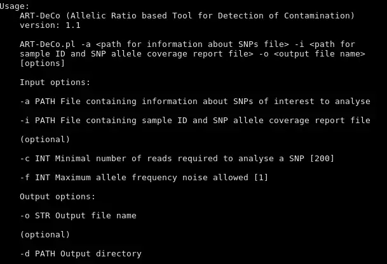Screen dimensions: 387x264
Task: Click the '[options]' text
Action: (x=42, y=63)
